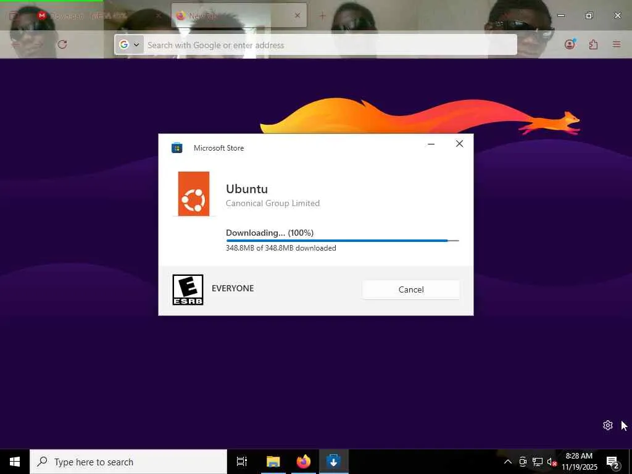
Task: Cancel the Ubuntu download
Action: click(x=410, y=289)
